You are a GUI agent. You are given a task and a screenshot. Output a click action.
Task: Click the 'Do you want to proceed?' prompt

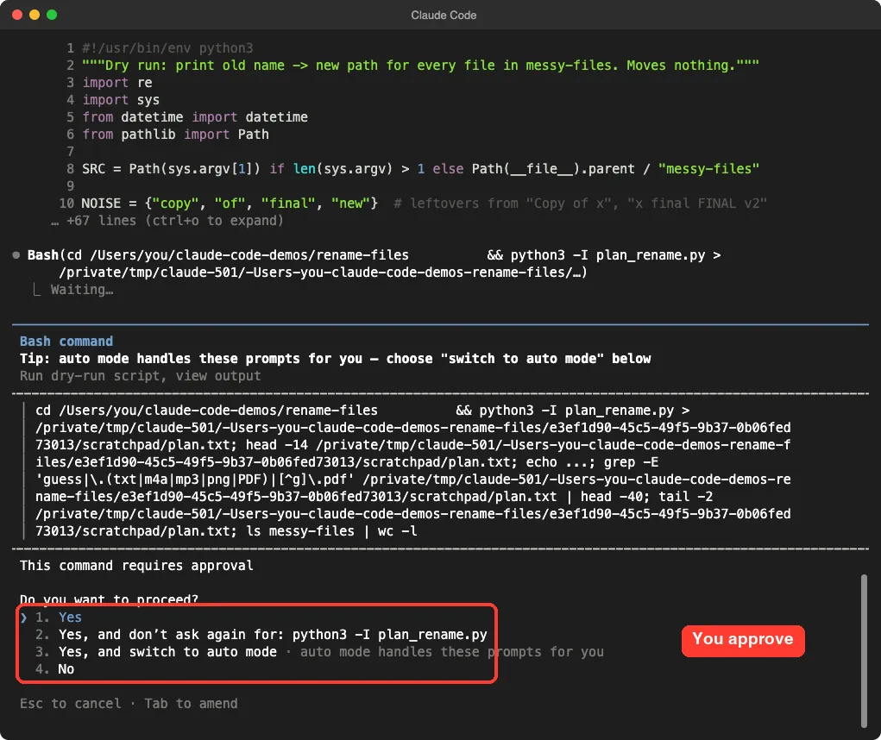[x=109, y=599]
